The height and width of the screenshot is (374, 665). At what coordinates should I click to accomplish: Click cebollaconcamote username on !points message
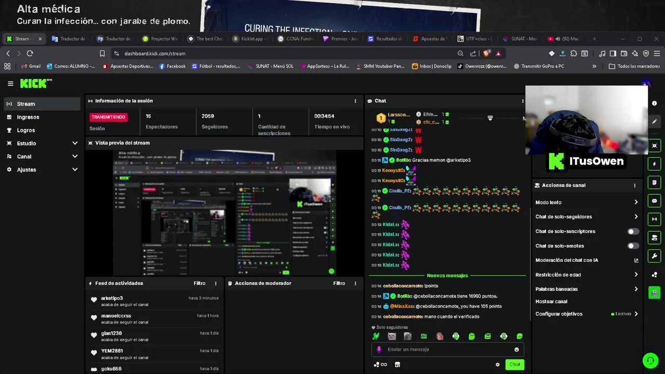(x=403, y=286)
